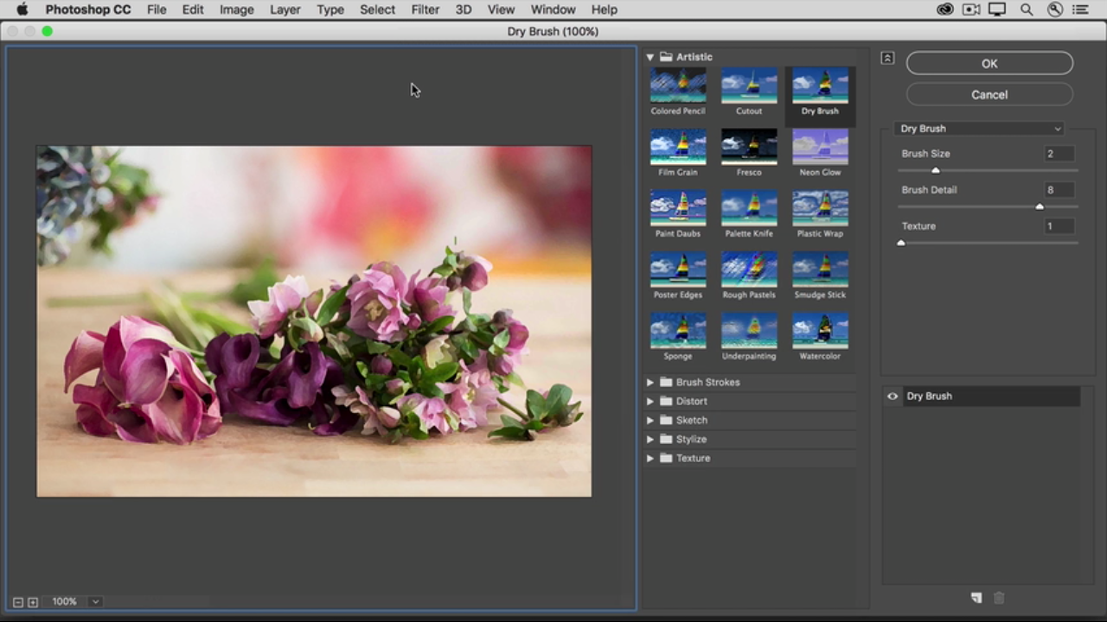Choose the Watercolor filter thumbnail

820,331
